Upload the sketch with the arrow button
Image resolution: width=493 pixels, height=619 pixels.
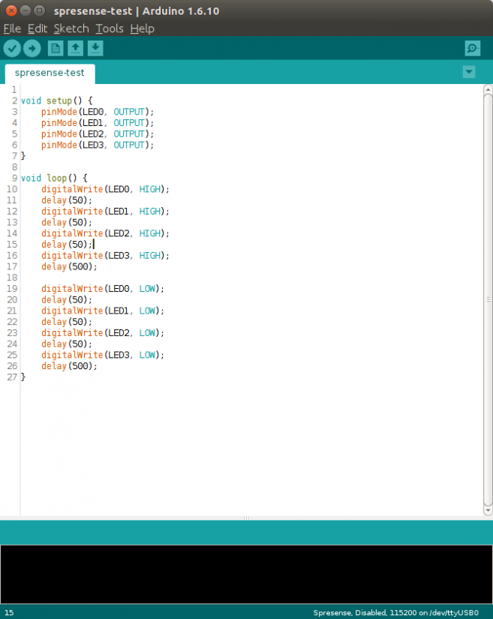(x=32, y=49)
